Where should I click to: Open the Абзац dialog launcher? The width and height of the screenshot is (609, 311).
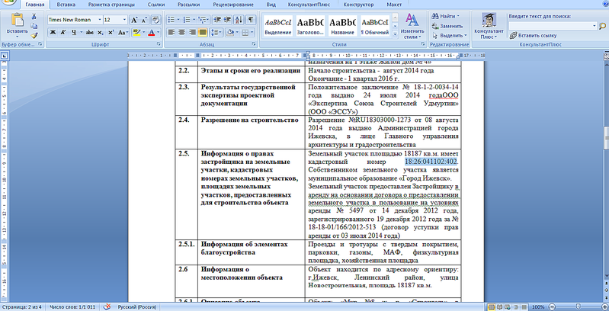253,44
